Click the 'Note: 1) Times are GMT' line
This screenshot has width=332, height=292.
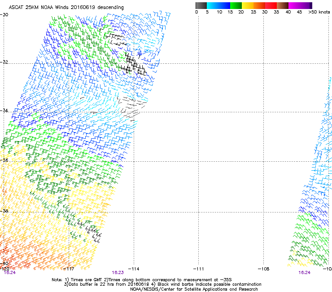point(142,280)
